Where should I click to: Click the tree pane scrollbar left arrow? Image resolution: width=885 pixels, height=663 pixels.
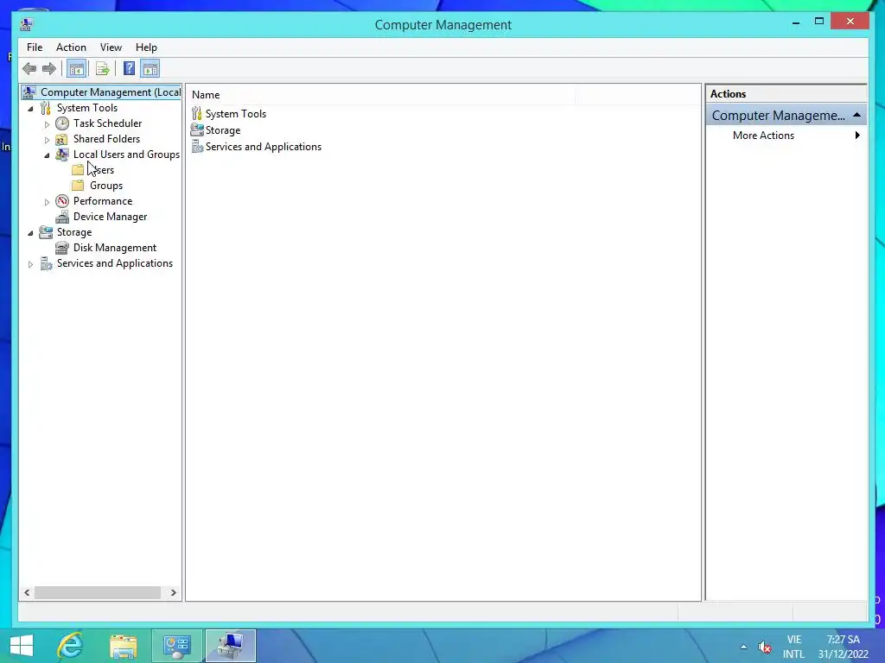coord(27,592)
